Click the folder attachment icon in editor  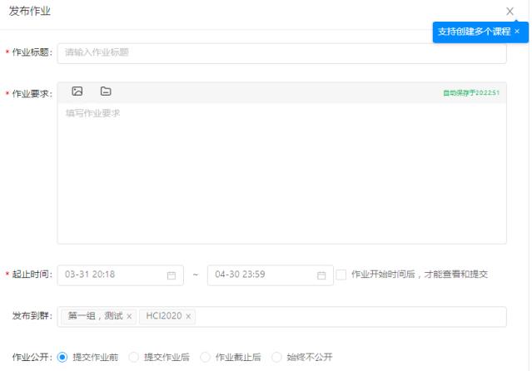click(x=106, y=92)
